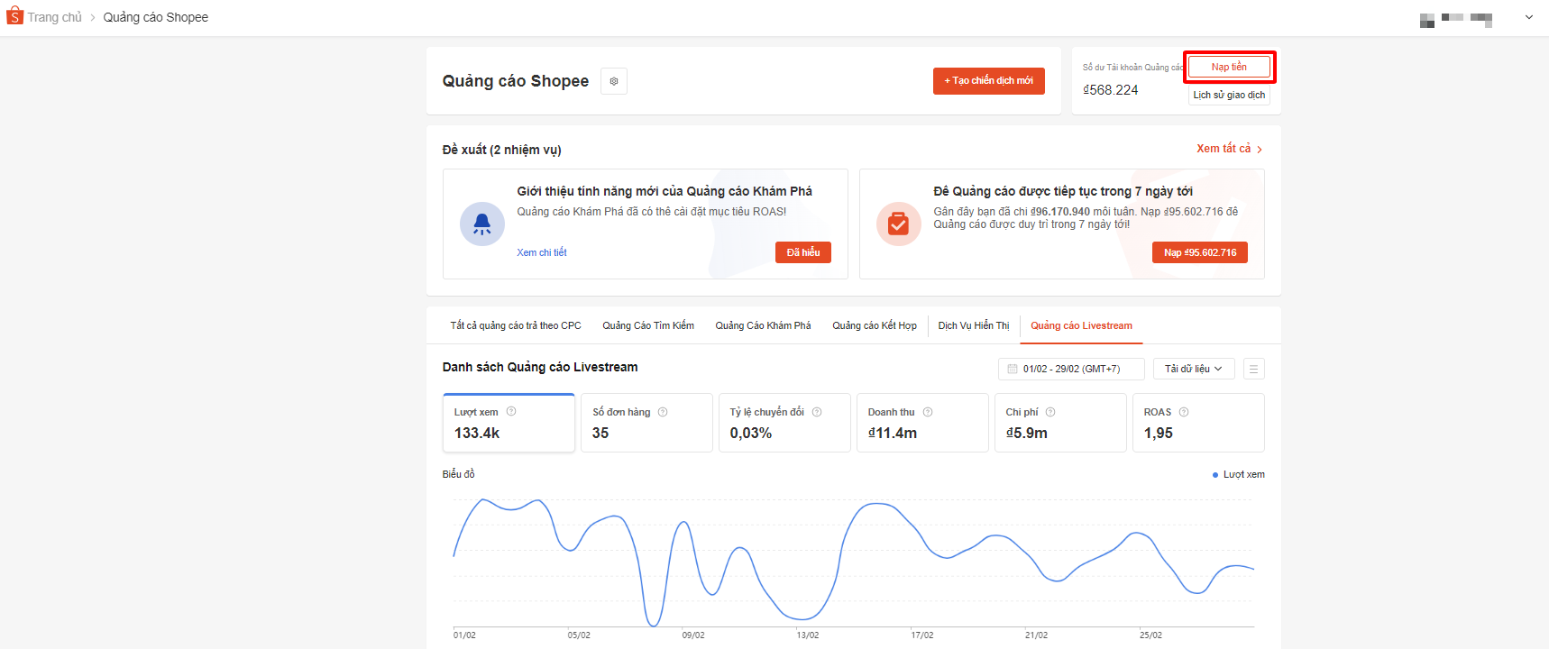Expand the account dropdown arrow
The width and height of the screenshot is (1549, 649).
tap(1529, 17)
